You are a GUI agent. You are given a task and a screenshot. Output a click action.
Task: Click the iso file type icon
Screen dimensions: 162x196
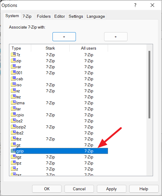[x=13, y=85]
